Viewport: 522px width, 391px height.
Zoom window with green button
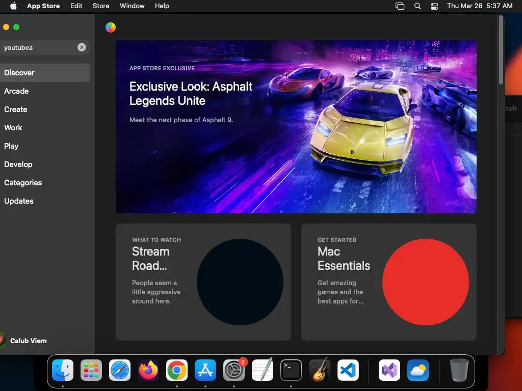point(16,27)
